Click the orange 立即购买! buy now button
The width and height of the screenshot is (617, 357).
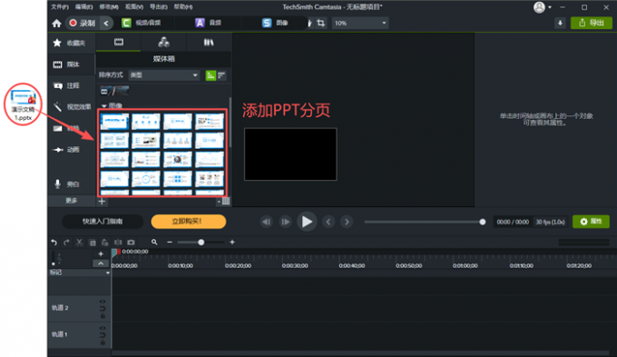[x=189, y=222]
